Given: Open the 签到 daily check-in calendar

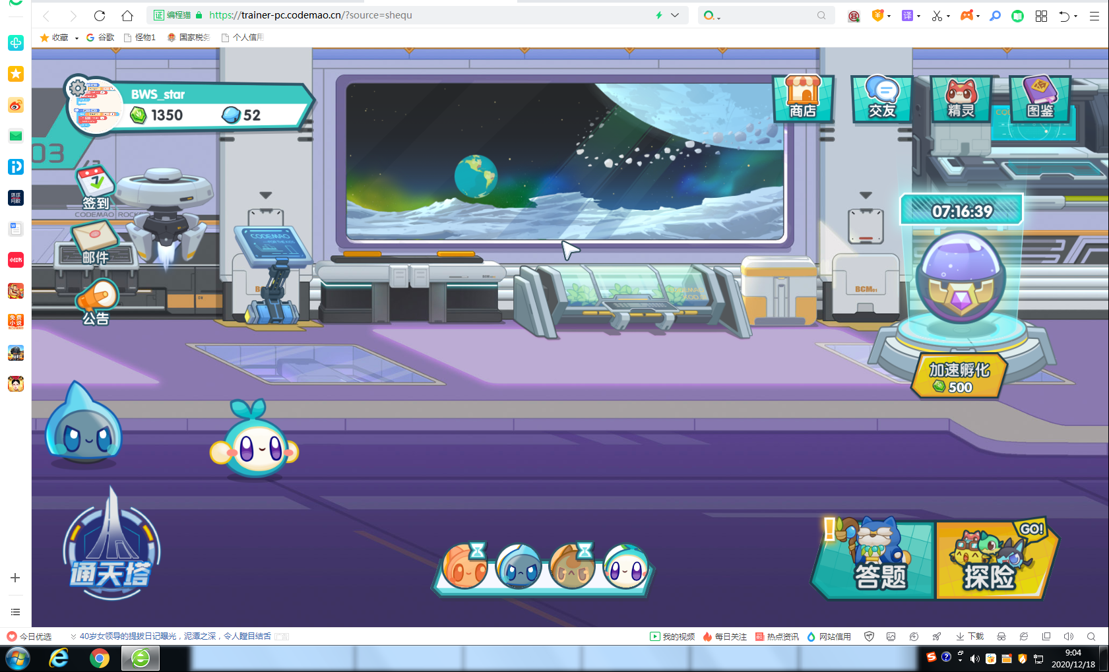Looking at the screenshot, I should [96, 189].
